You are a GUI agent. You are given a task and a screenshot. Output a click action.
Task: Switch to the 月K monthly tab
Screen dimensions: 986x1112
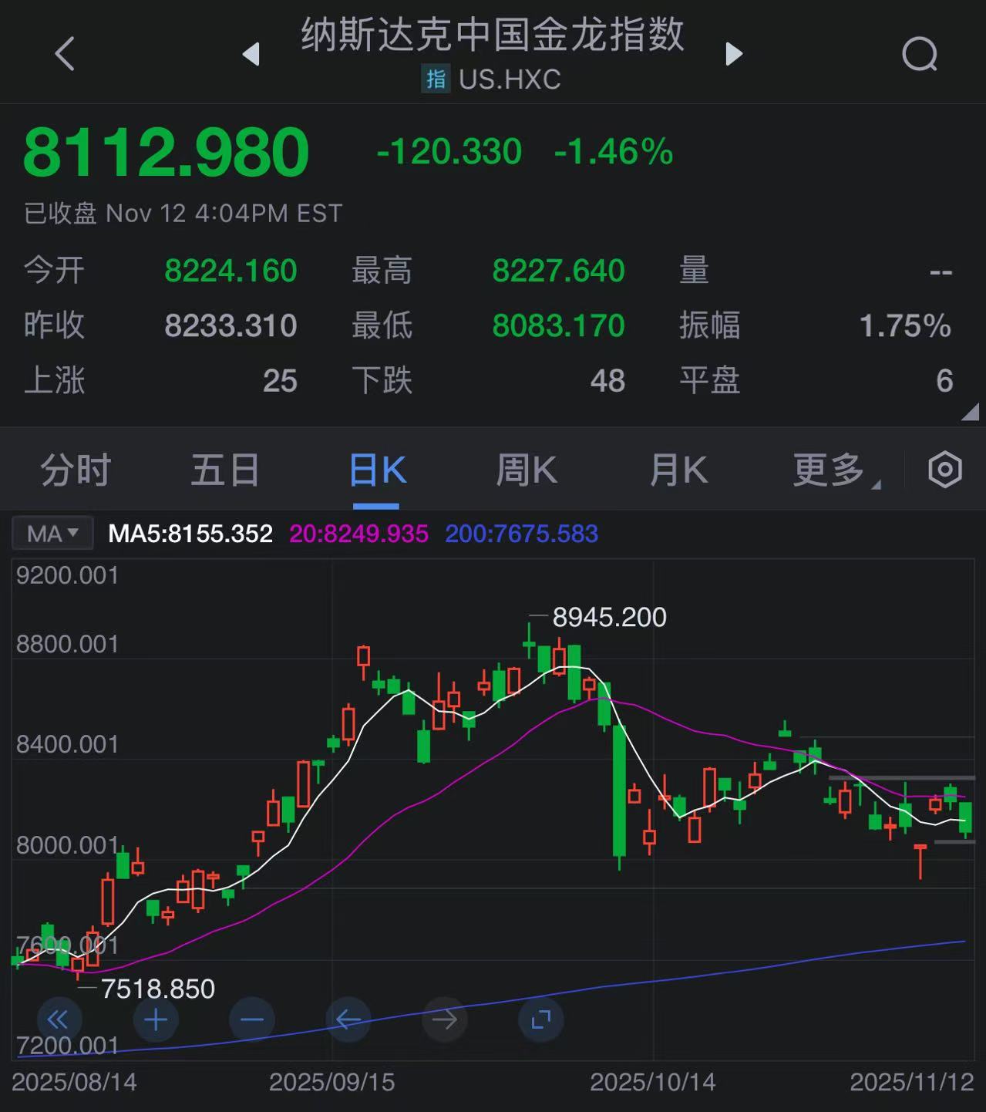(678, 469)
